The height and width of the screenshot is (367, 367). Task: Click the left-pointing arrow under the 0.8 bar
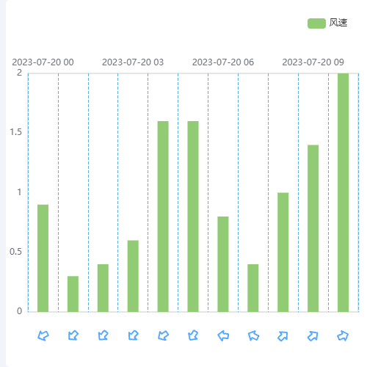[223, 335]
